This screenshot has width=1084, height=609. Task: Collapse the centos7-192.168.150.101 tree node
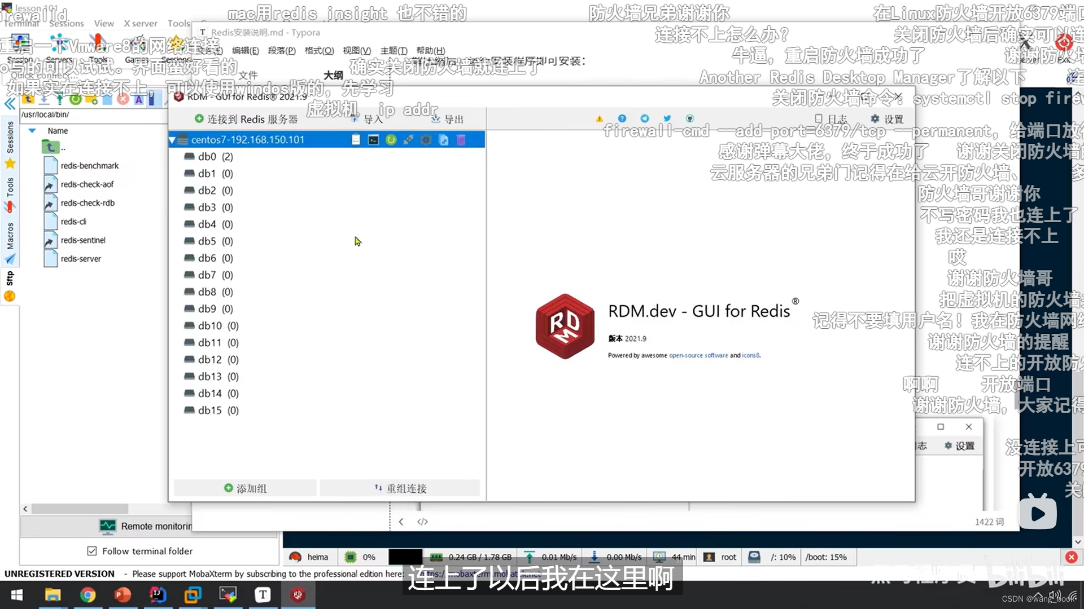(x=172, y=139)
